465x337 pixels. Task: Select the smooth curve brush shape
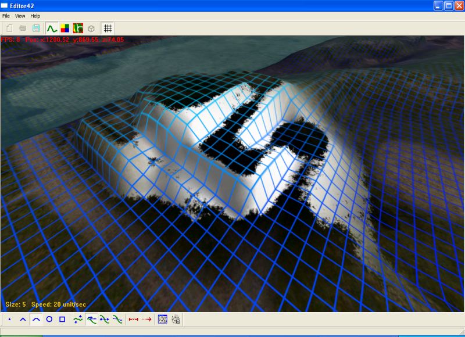tap(36, 319)
